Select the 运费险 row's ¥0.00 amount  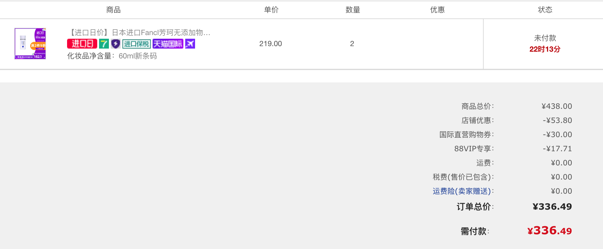point(561,191)
